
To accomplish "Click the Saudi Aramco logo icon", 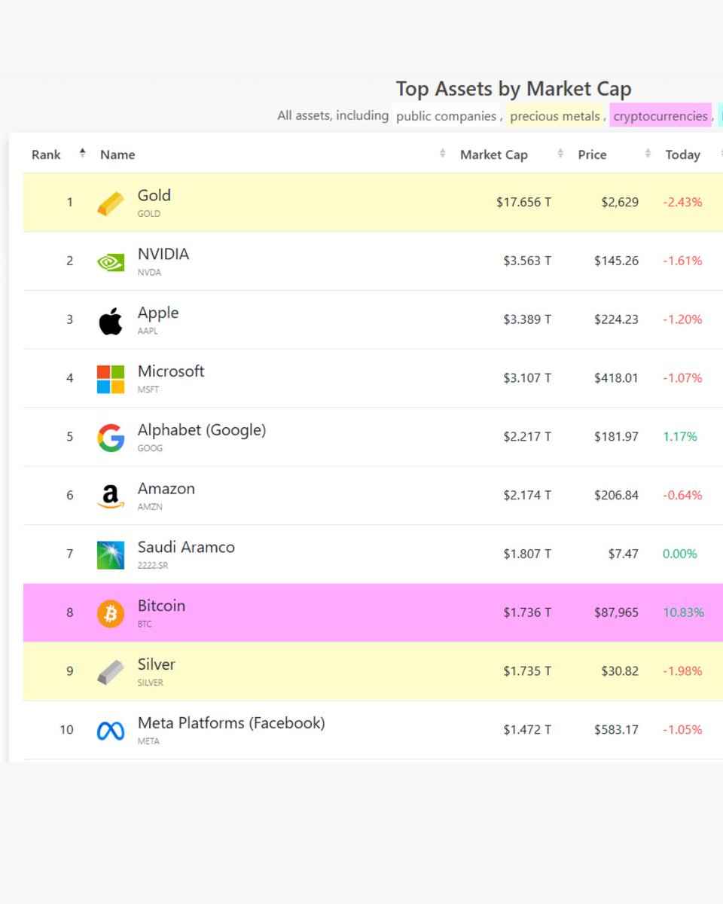I will pos(111,555).
